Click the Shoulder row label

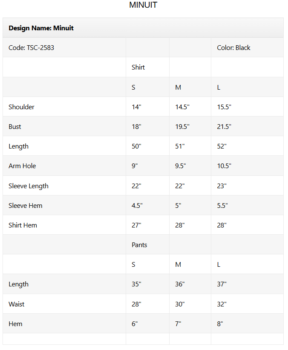tap(21, 107)
